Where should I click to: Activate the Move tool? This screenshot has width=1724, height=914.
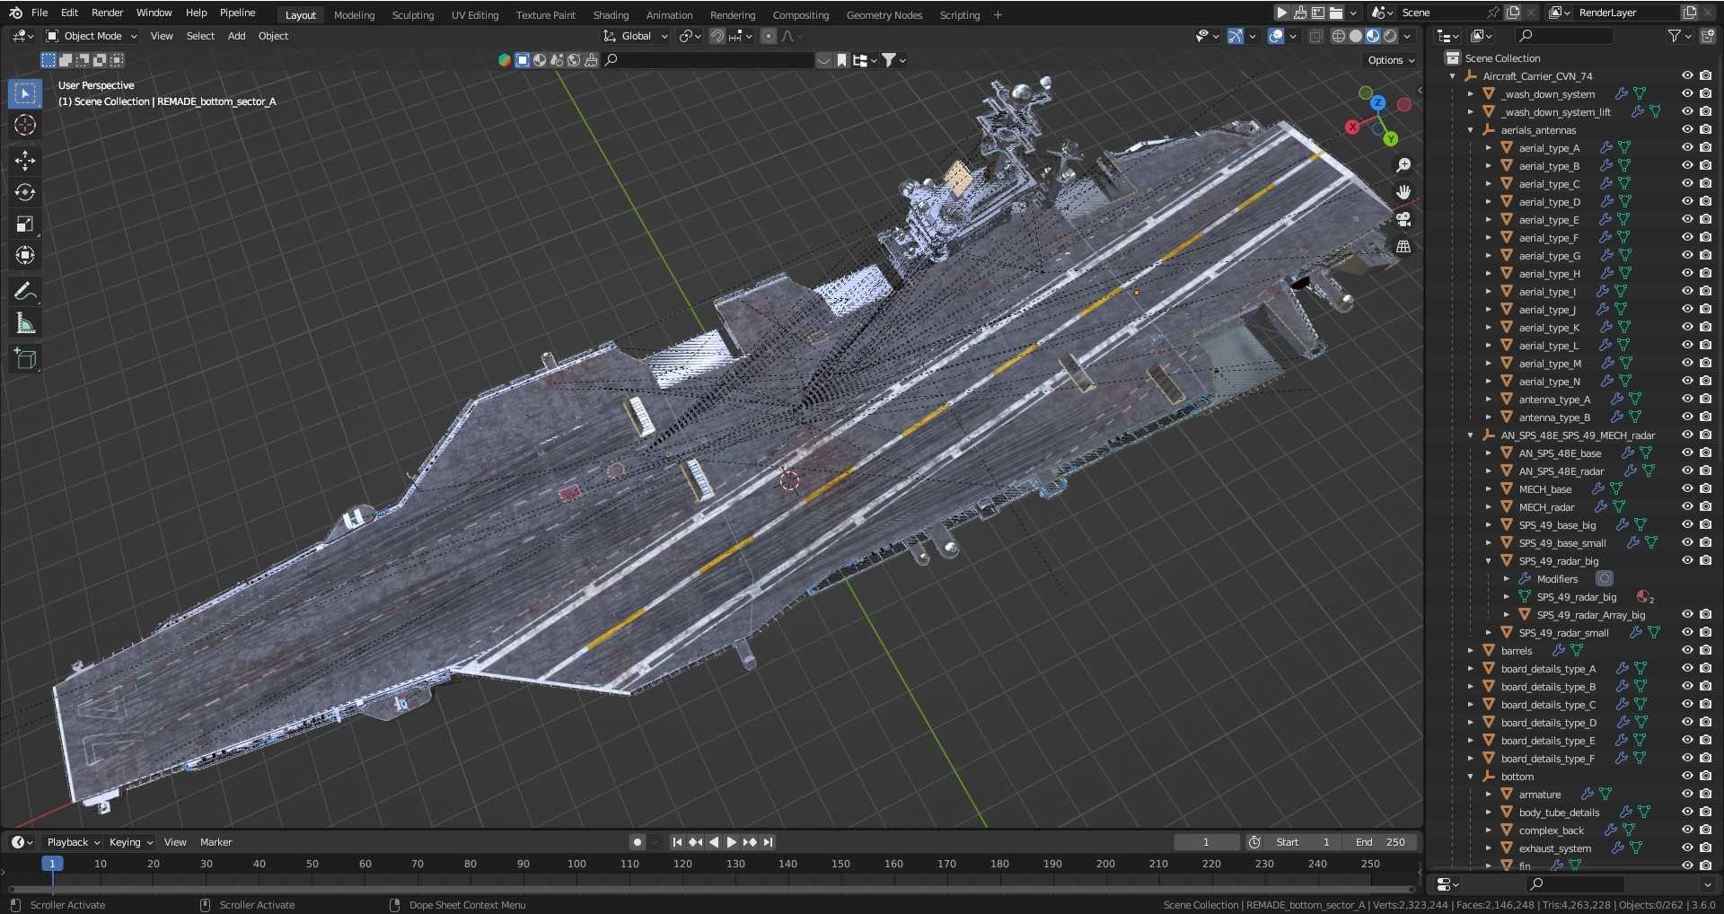25,161
